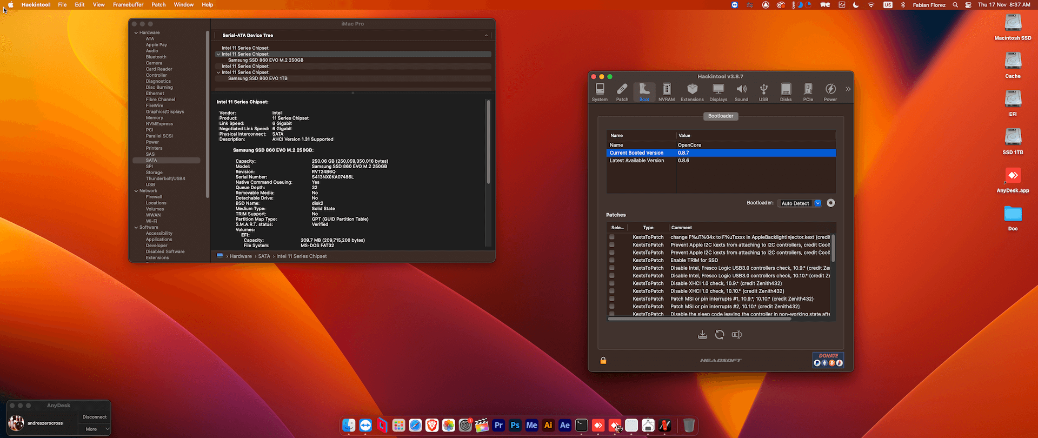Select Samsung SSD 860 EVO 1TB row

coord(353,78)
